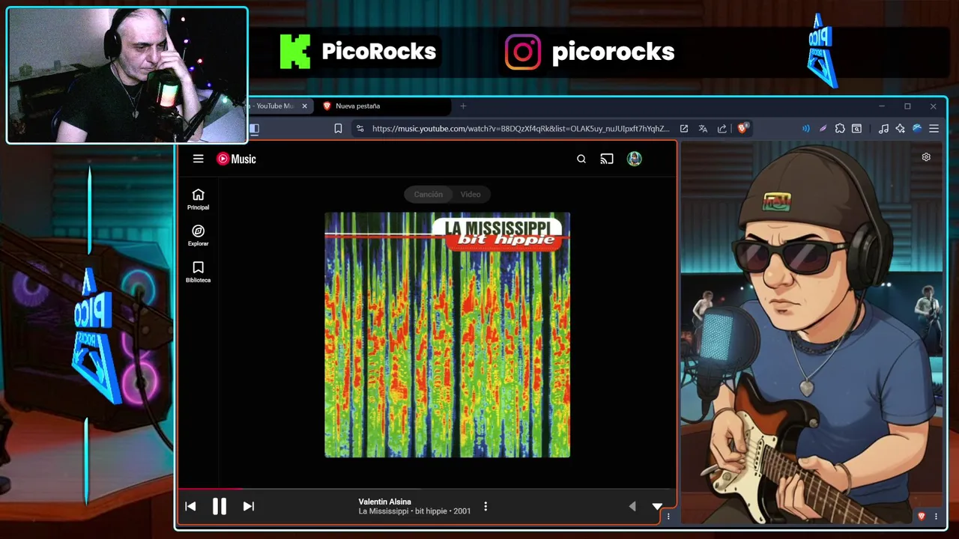
Task: Click the volume speaker icon in player bar
Action: 632,507
